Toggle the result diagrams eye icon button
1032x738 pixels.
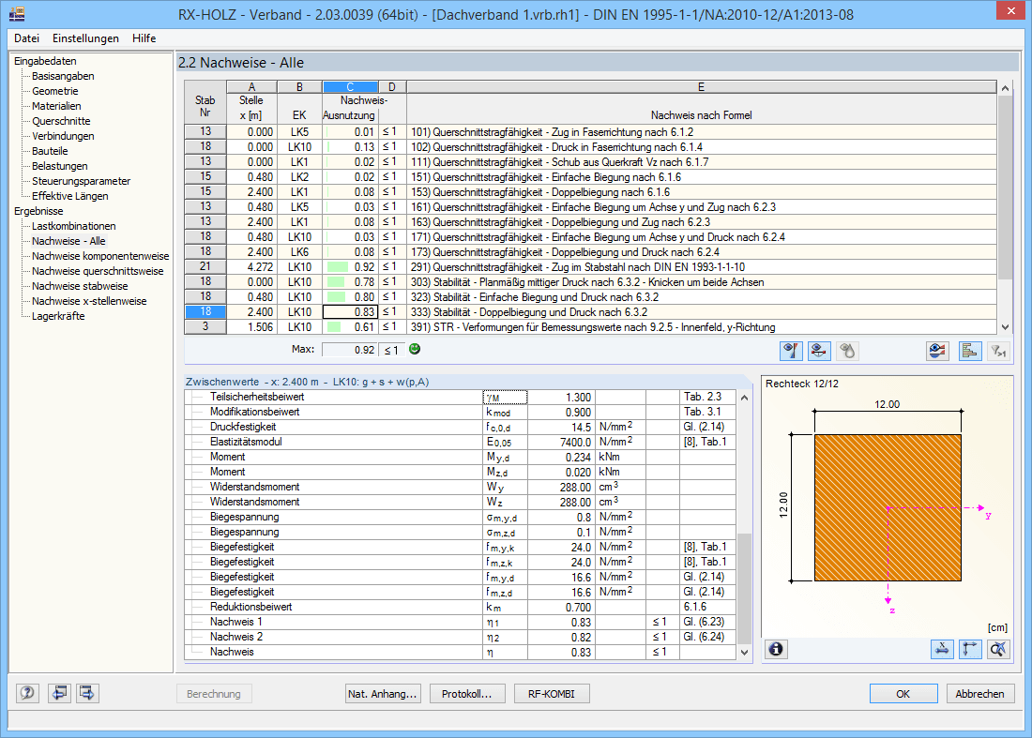[791, 352]
